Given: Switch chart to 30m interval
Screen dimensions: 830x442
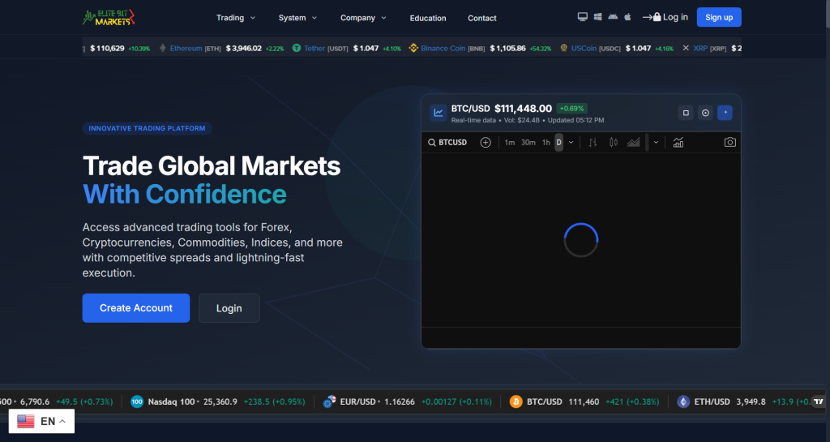Looking at the screenshot, I should pos(528,143).
